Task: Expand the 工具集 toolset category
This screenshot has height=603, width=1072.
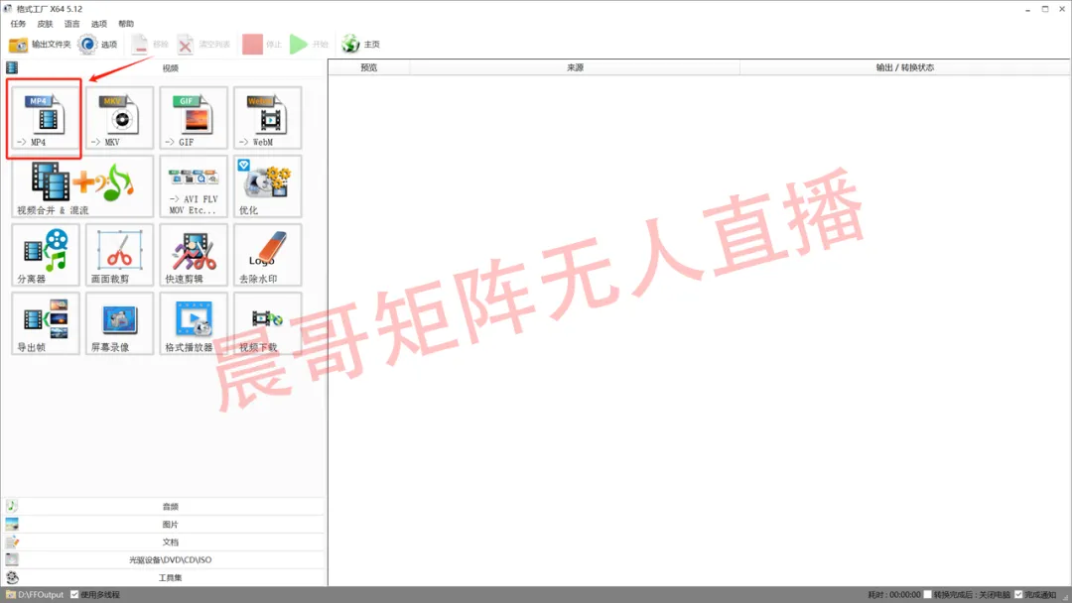Action: (164, 577)
